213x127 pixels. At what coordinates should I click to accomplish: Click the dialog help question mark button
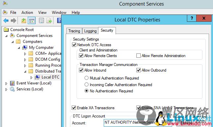click(x=192, y=18)
